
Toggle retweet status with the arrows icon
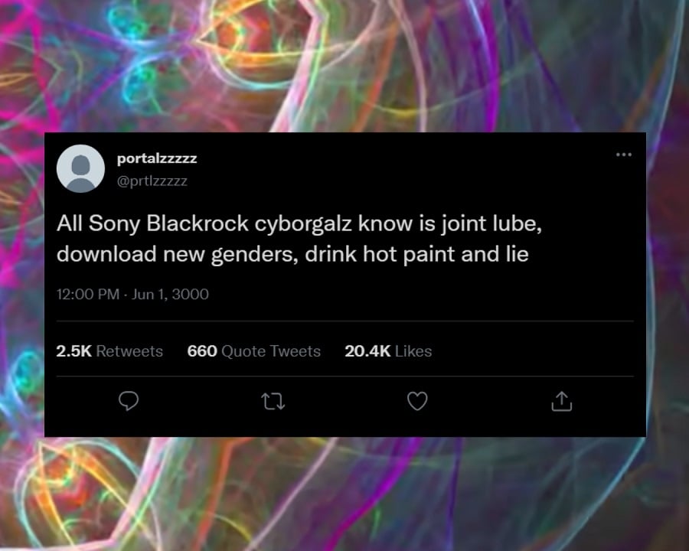point(273,401)
